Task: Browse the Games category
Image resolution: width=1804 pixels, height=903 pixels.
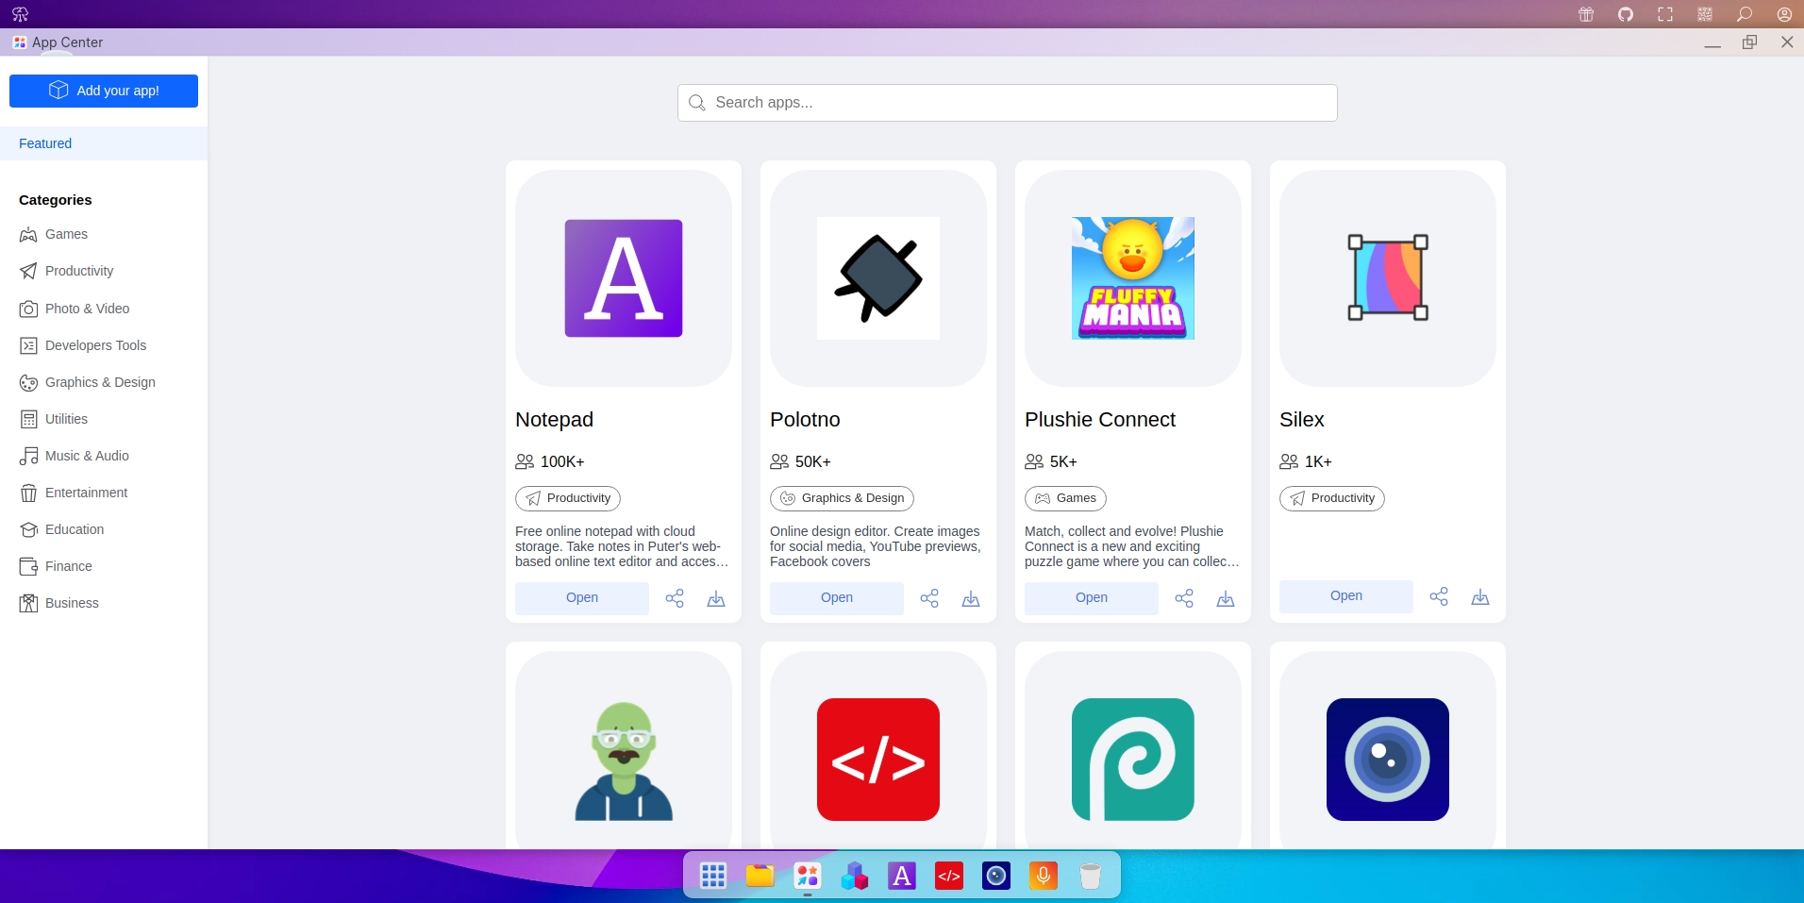Action: tap(104, 234)
